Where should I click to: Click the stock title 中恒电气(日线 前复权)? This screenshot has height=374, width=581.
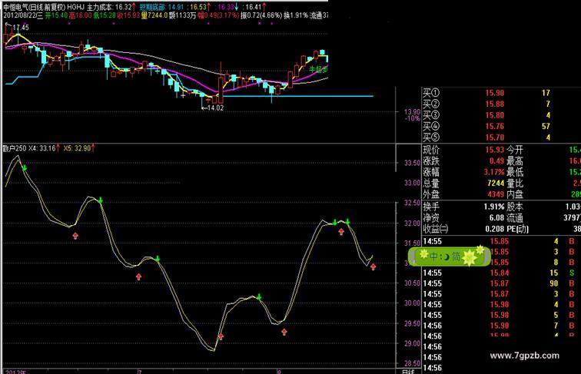point(34,7)
